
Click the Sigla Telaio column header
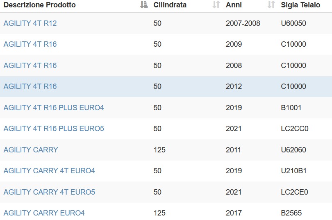[x=300, y=5]
